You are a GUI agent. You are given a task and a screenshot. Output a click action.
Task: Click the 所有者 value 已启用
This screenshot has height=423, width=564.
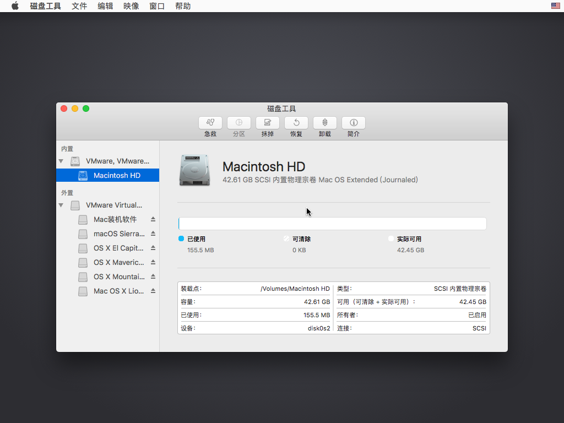478,315
